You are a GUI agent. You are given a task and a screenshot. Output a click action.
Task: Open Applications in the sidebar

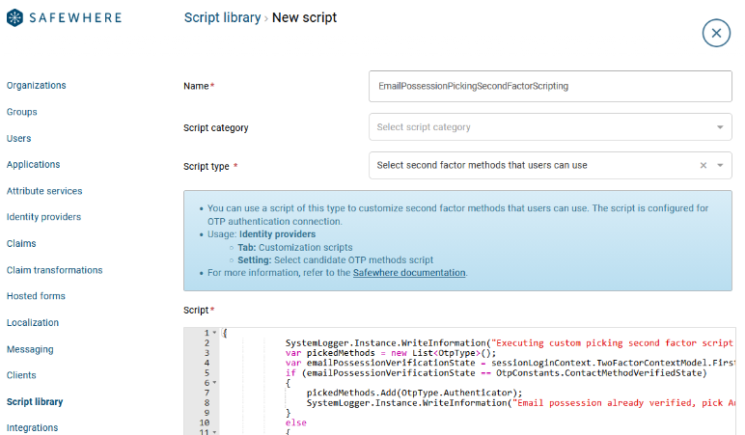(33, 164)
